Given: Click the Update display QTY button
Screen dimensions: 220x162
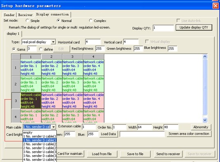Looking at the screenshot, I should click(194, 28).
